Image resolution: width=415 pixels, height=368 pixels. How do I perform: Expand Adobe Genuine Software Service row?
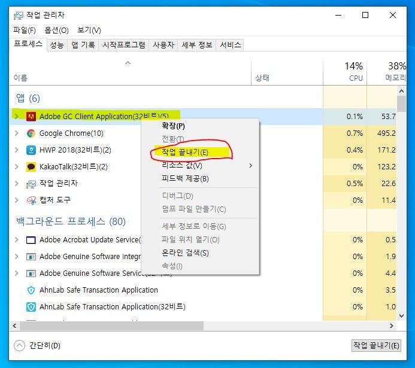click(x=16, y=273)
